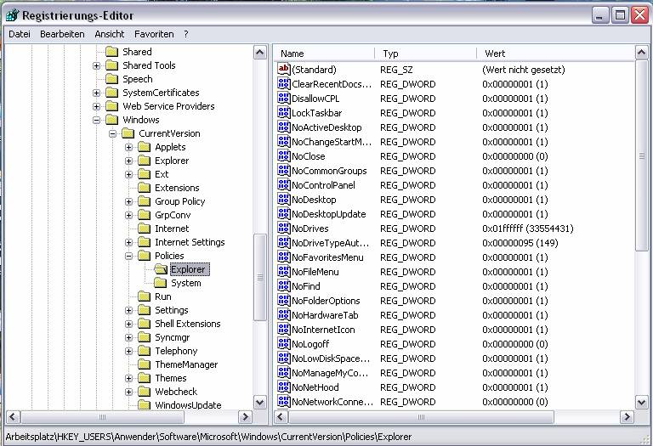Click the DWORD icon beside NoInternetIcon
This screenshot has width=653, height=446.
pyautogui.click(x=284, y=329)
